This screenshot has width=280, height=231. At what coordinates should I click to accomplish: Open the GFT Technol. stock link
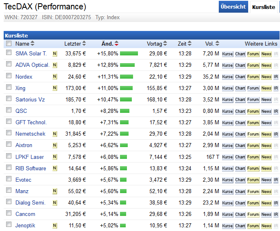click(x=31, y=123)
